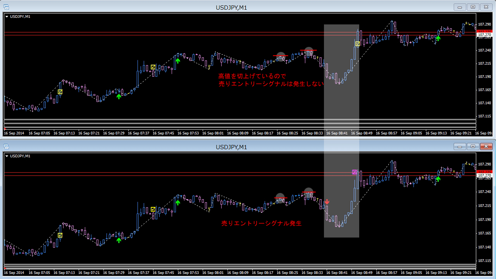
Task: Click the second yellow check marker in bottom chart
Action: point(153,209)
